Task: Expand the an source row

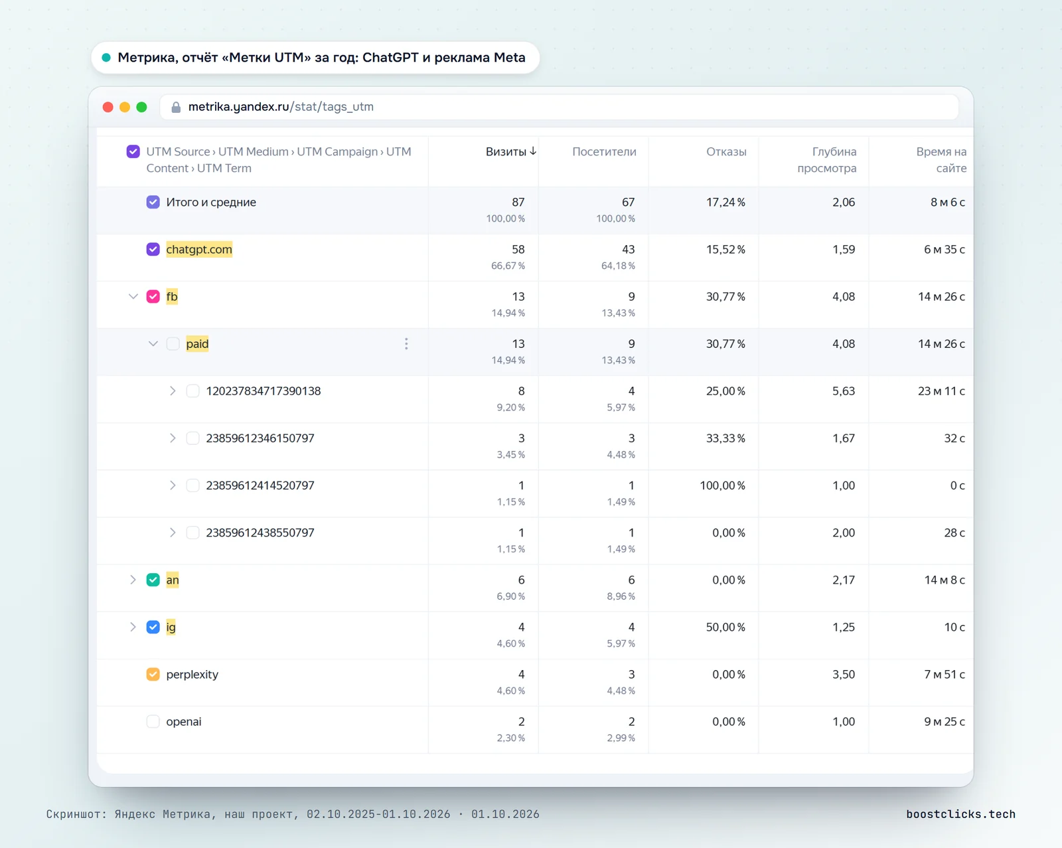Action: point(133,580)
